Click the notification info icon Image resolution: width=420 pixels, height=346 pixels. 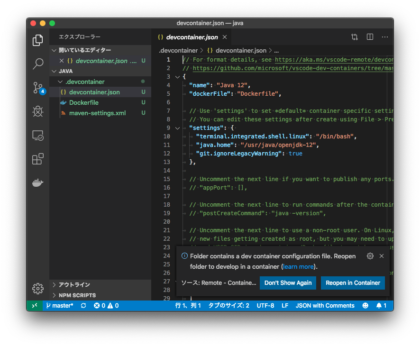[x=184, y=256]
